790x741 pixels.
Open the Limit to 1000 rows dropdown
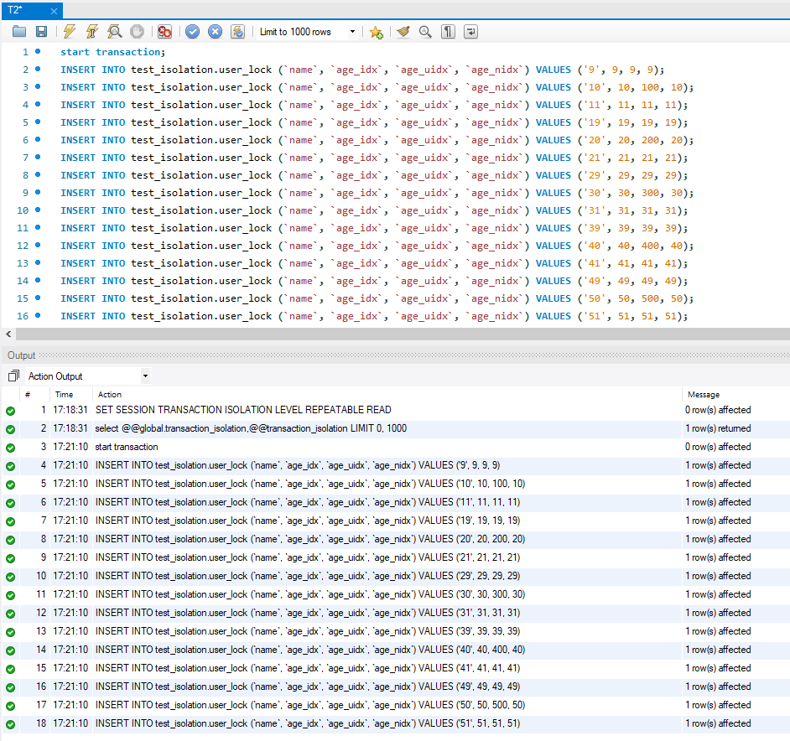coord(307,32)
